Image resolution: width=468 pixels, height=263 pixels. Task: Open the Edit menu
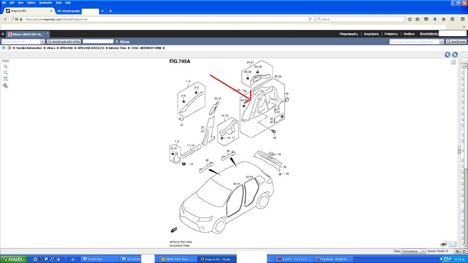tap(12, 3)
